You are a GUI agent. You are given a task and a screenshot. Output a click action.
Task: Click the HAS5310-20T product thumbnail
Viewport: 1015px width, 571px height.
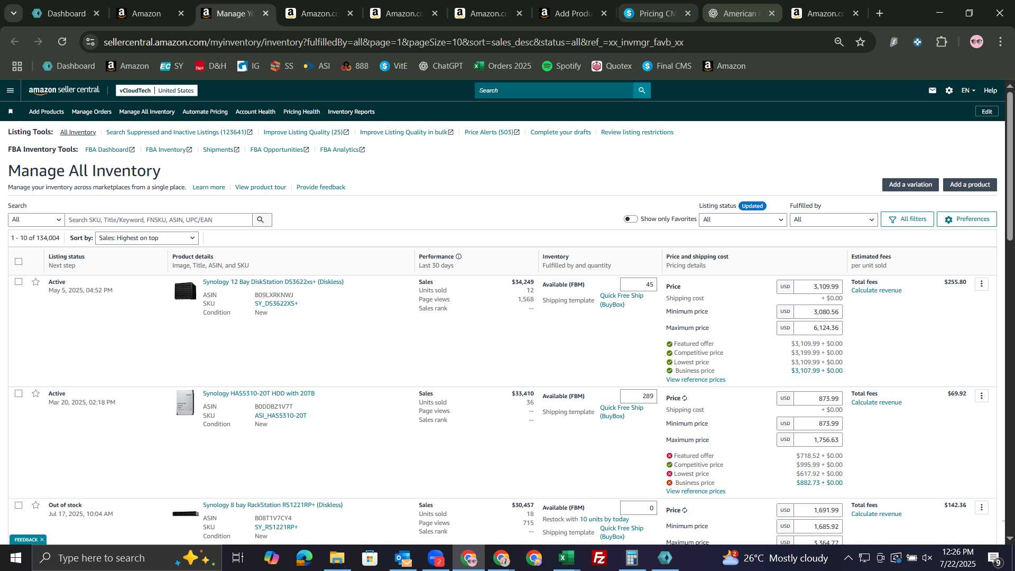click(x=185, y=402)
